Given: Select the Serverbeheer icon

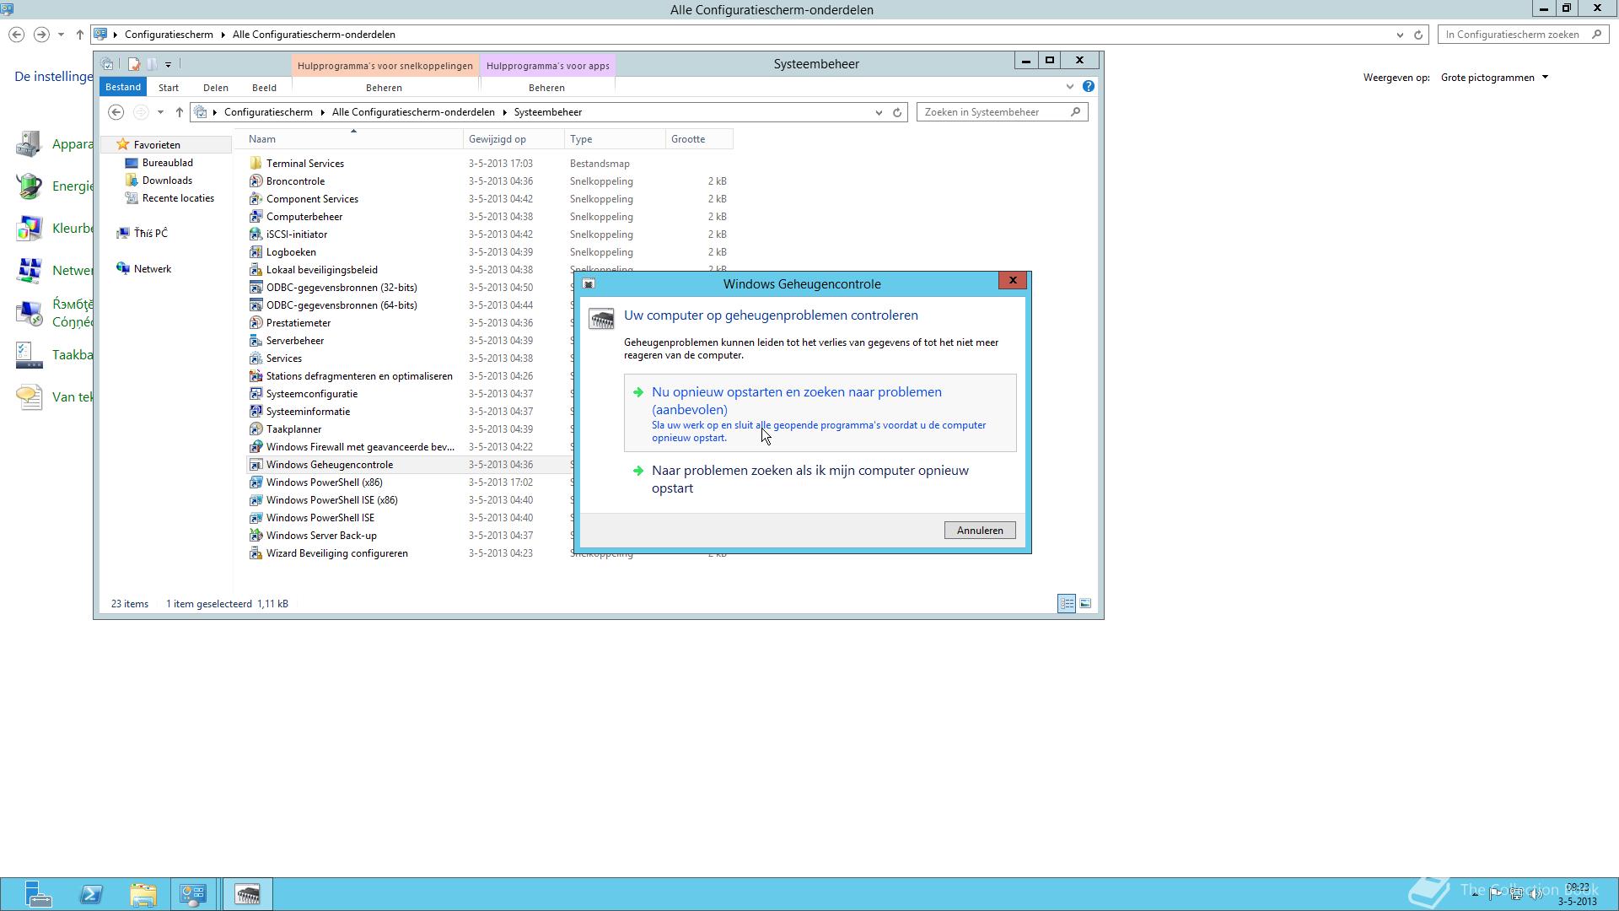Looking at the screenshot, I should [x=255, y=341].
